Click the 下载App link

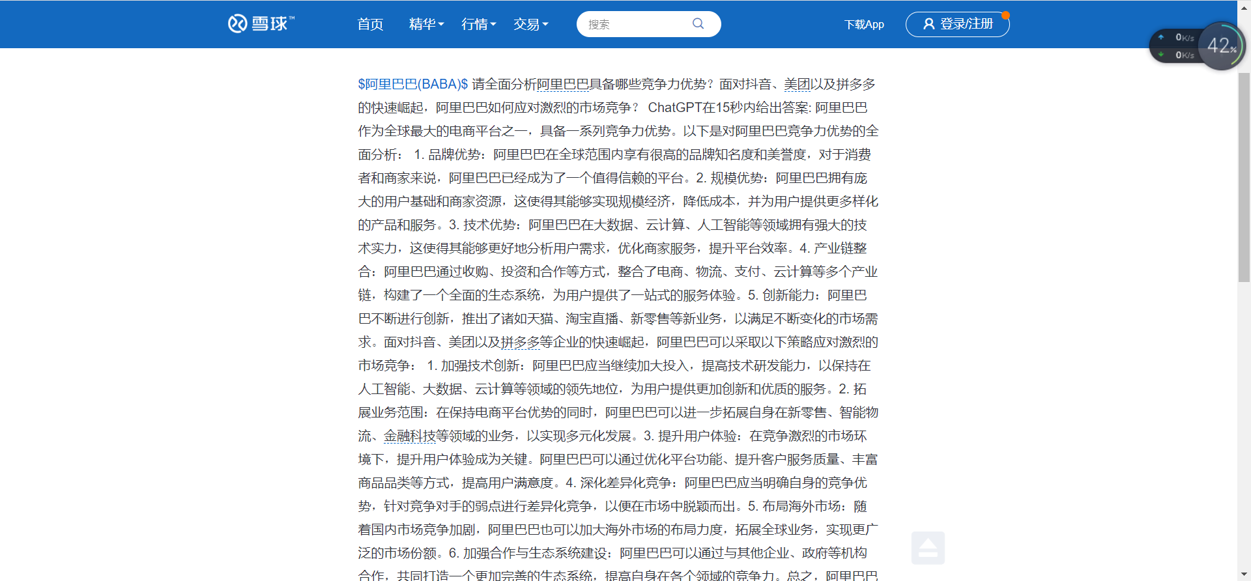[864, 24]
